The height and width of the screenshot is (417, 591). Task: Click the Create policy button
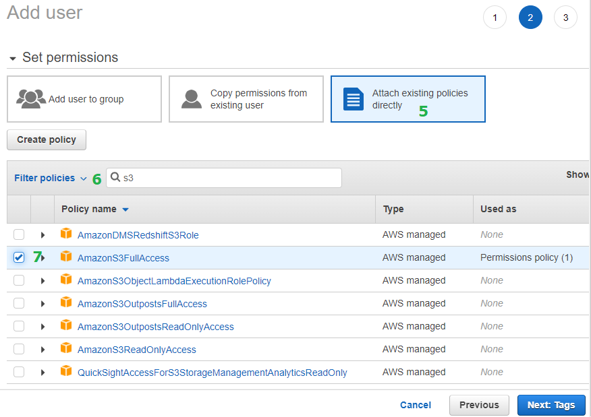coord(47,139)
